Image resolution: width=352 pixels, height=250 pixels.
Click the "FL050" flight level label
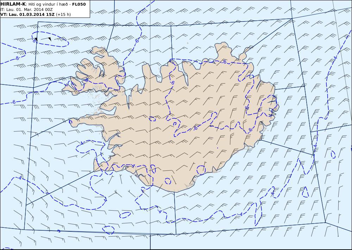[79, 4]
